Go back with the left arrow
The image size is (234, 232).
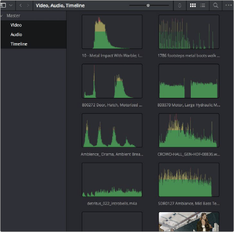(x=20, y=5)
